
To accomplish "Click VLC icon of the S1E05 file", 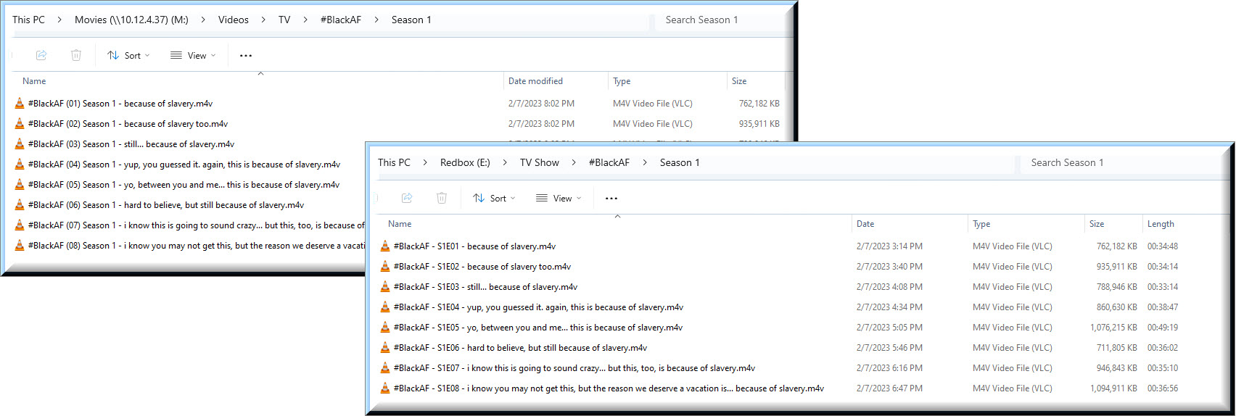I will (x=385, y=328).
